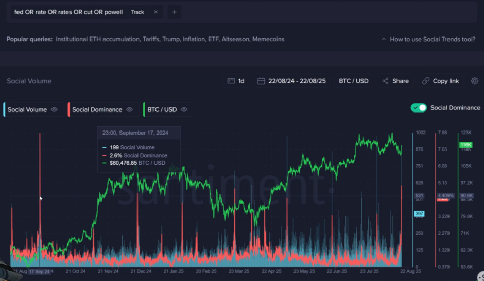The height and width of the screenshot is (281, 484).
Task: Expand How to use Social Trends tool
Action: point(428,39)
